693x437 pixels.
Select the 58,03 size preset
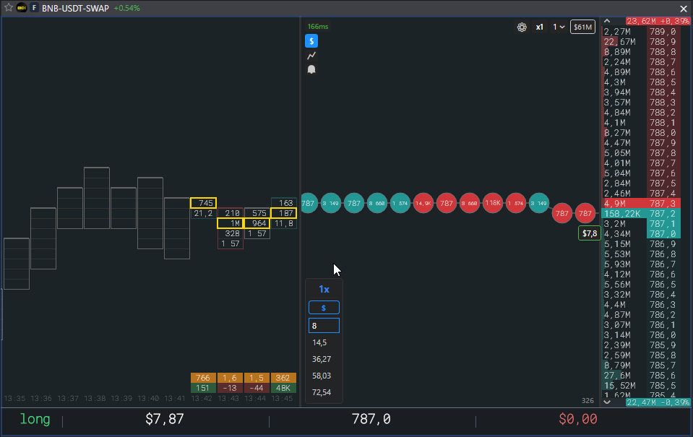point(322,376)
